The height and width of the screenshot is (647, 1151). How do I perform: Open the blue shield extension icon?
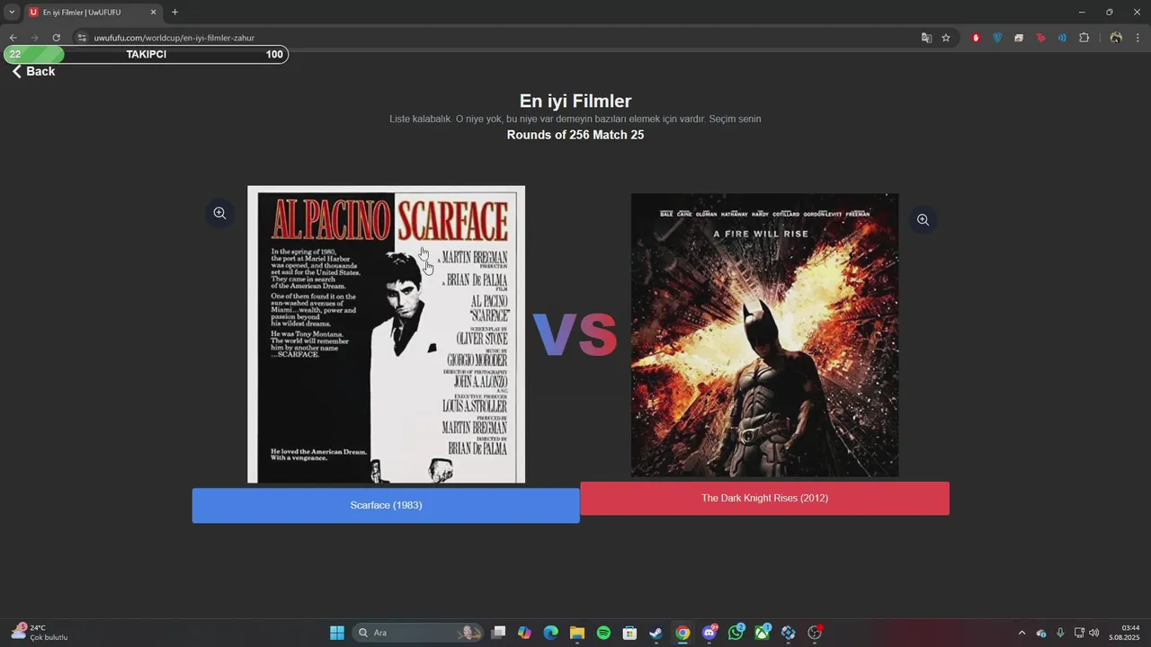(997, 38)
